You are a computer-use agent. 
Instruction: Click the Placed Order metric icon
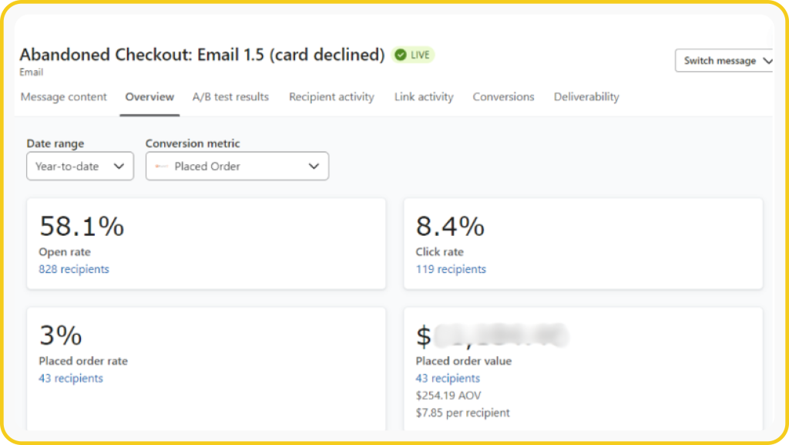(x=161, y=167)
